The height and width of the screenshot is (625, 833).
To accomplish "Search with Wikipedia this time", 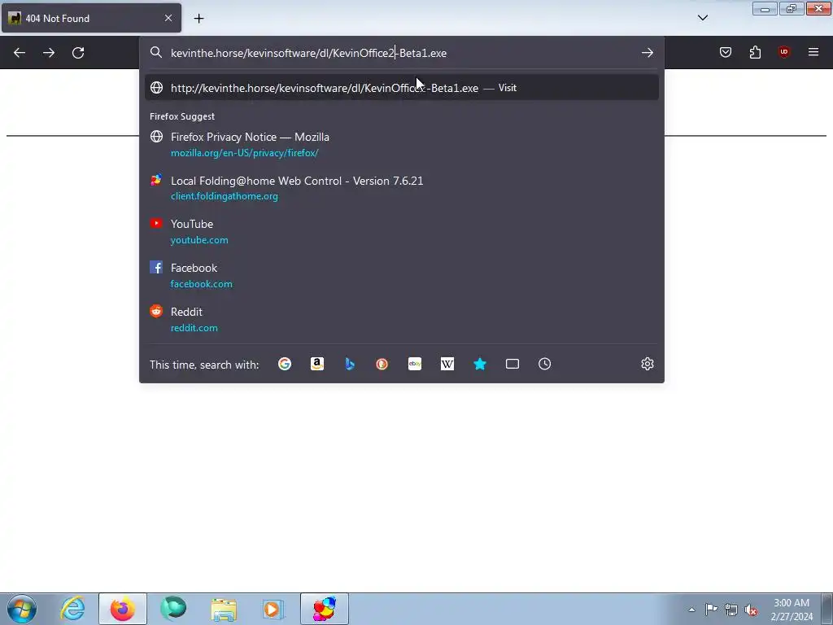I will click(x=447, y=364).
